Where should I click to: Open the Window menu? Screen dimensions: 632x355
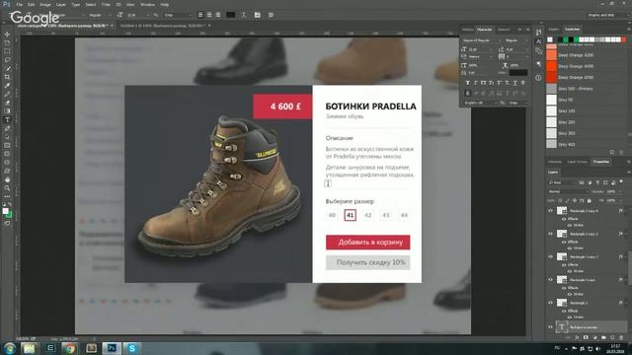(x=147, y=4)
